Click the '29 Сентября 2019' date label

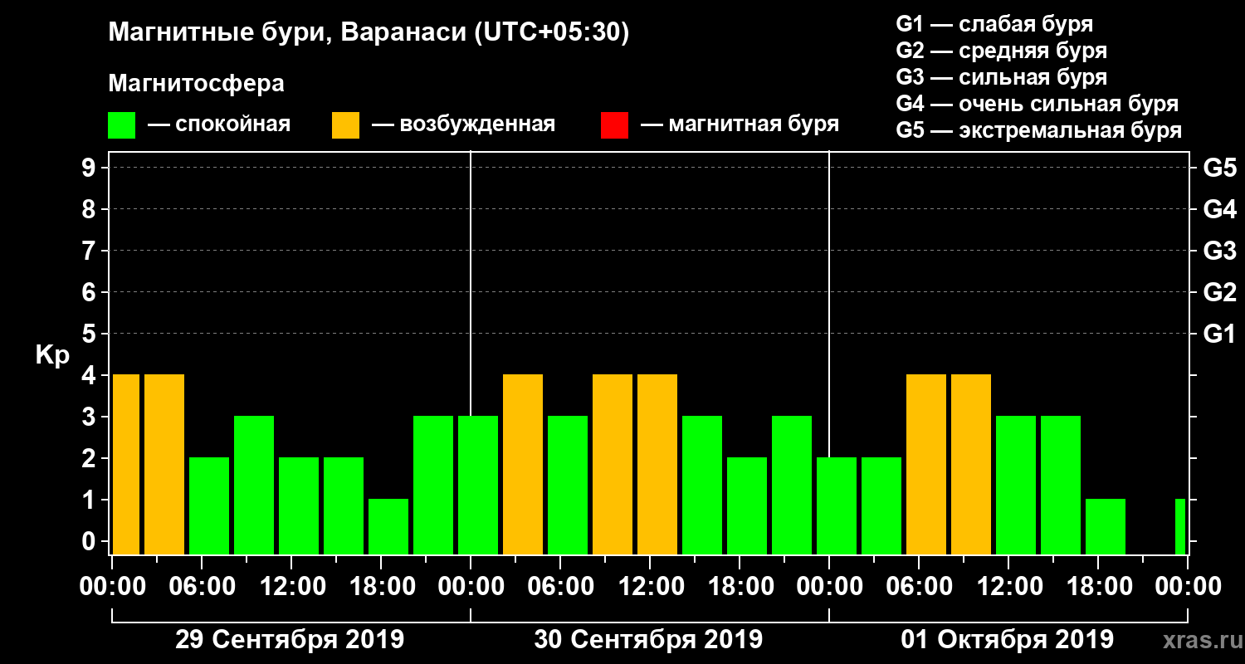(290, 640)
